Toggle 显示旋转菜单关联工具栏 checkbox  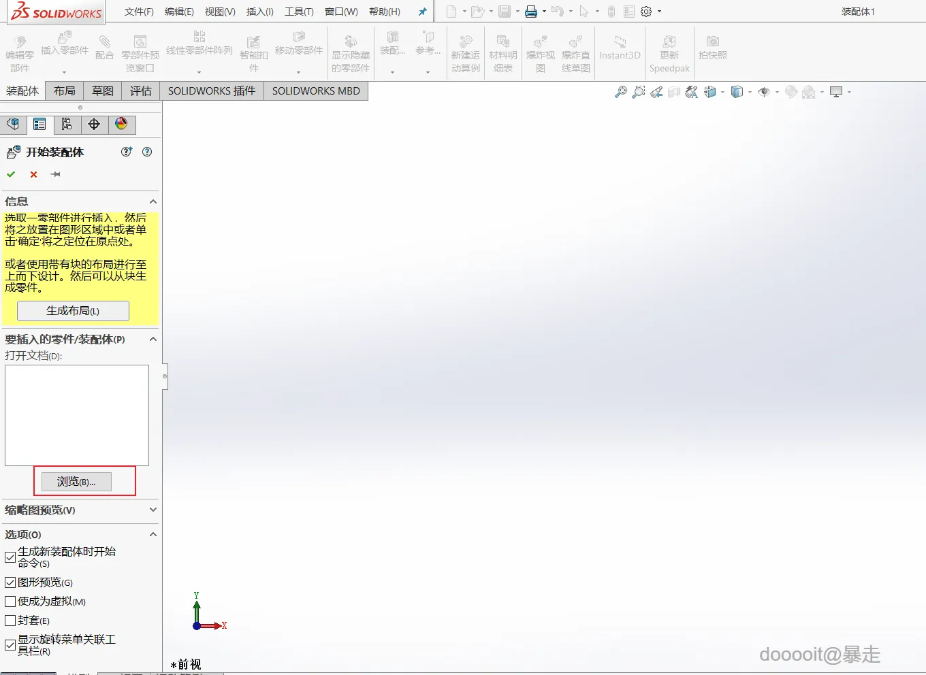click(x=10, y=645)
